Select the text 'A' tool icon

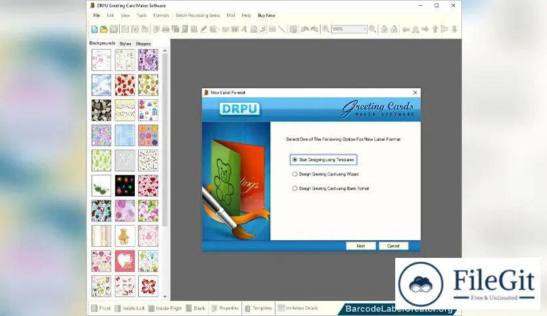pyautogui.click(x=244, y=29)
